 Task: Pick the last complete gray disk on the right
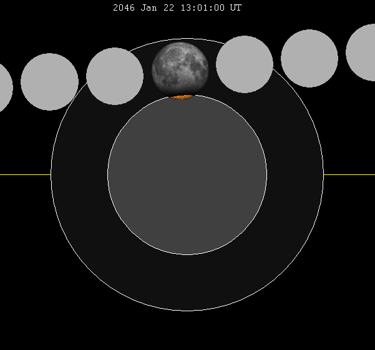coord(309,58)
